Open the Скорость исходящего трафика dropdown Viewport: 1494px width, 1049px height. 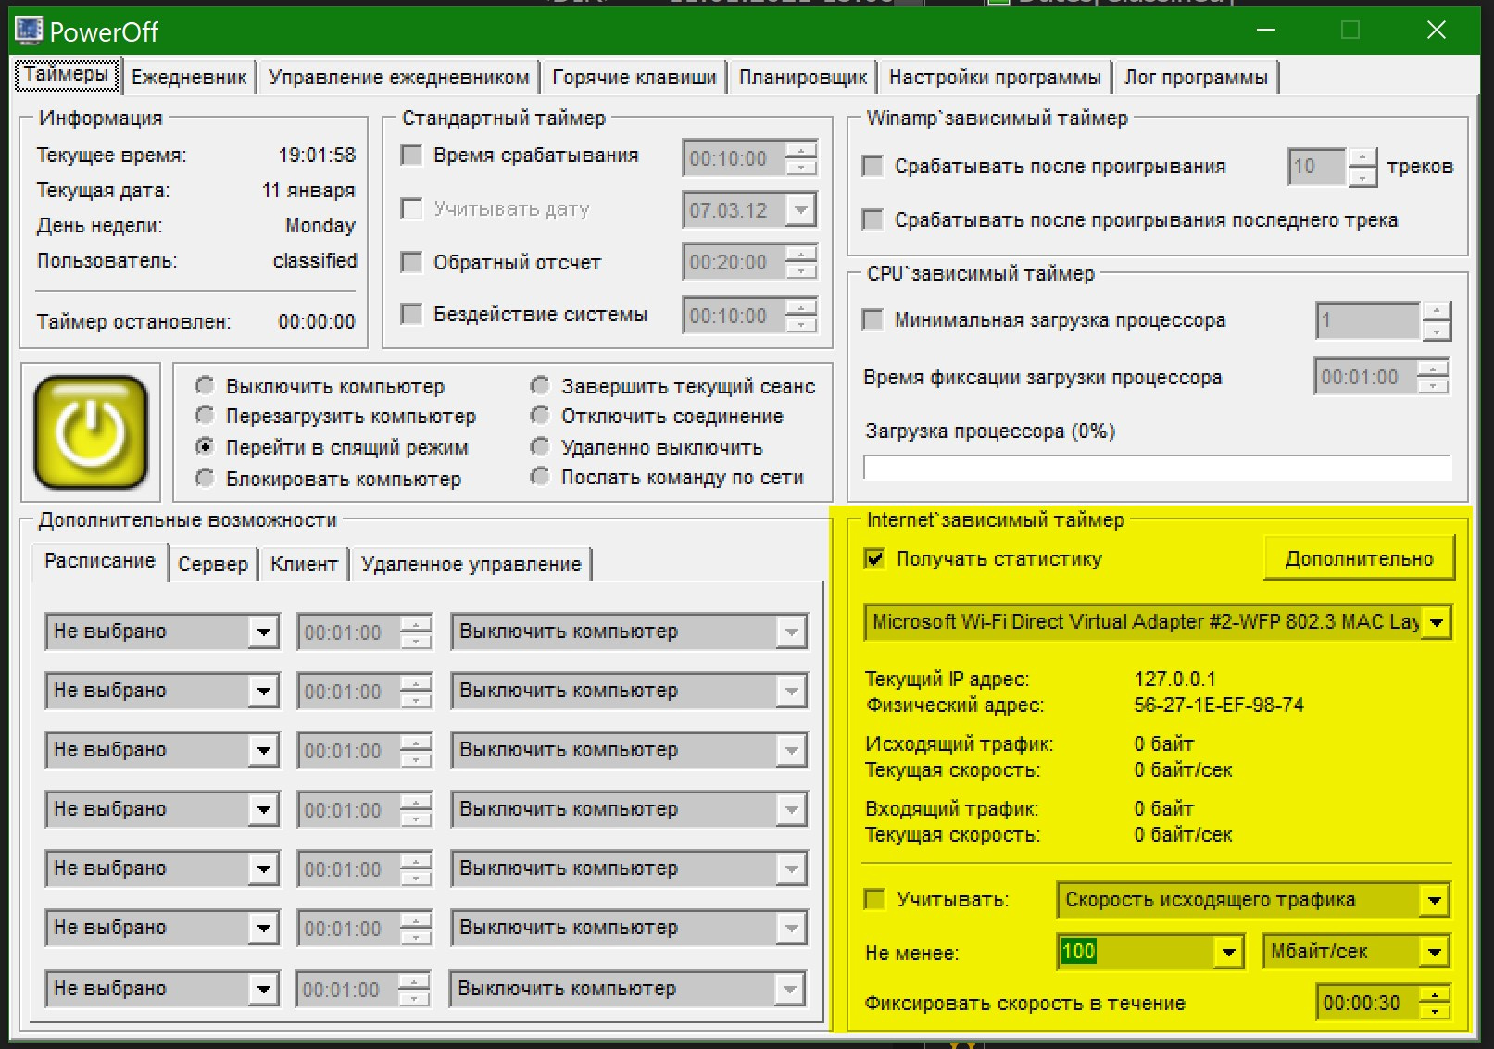pos(1434,900)
